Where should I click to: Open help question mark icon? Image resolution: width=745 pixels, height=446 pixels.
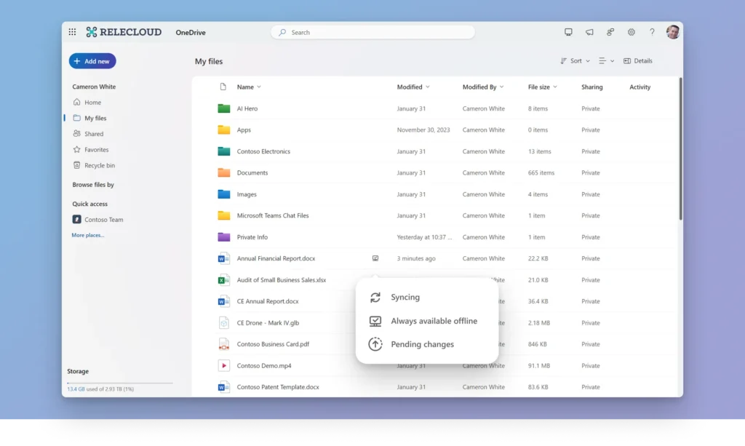point(652,32)
